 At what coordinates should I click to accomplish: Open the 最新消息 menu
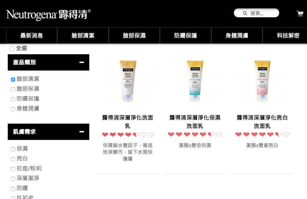31,36
